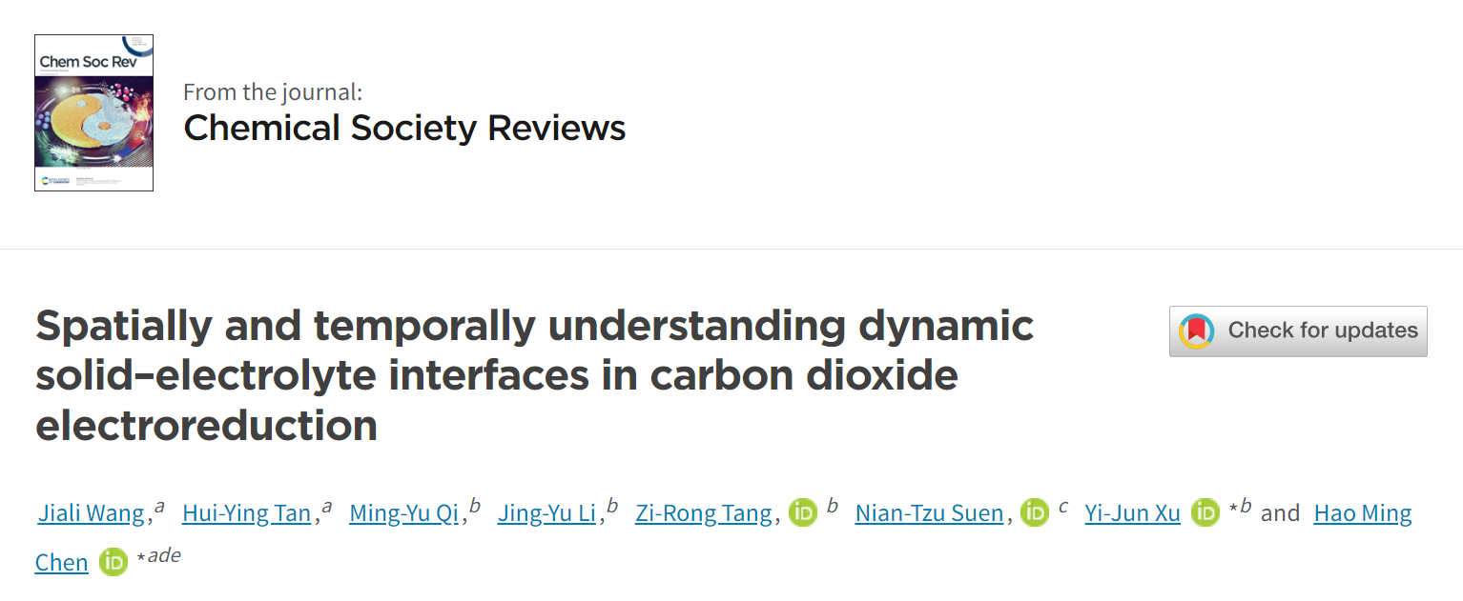1463x601 pixels.
Task: Open the Yi-Jun Xu author link
Action: [x=1133, y=513]
